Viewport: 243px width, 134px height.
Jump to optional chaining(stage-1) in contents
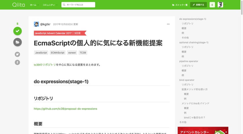(194, 42)
